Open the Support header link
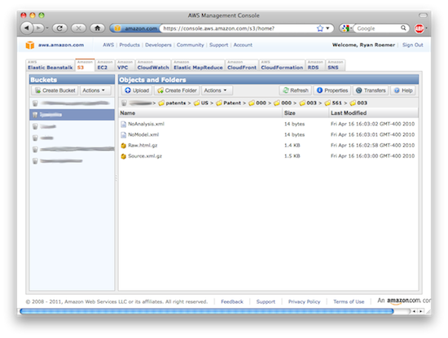The width and height of the screenshot is (448, 338). coord(218,45)
